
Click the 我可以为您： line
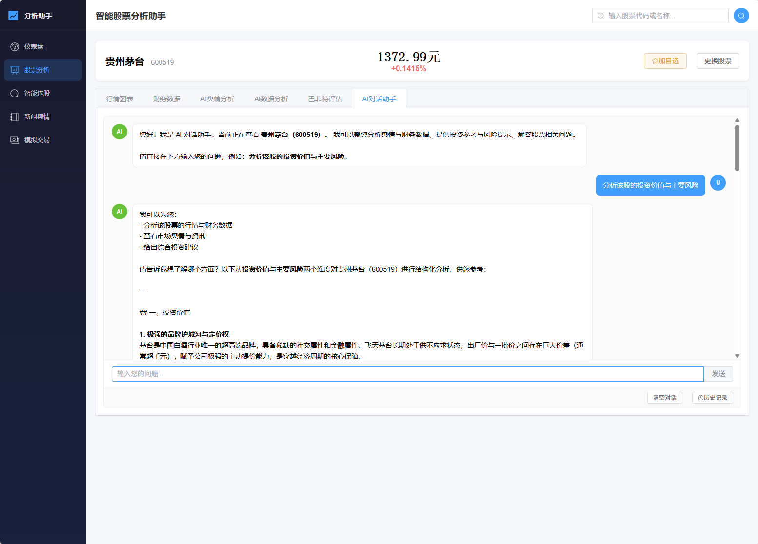point(158,214)
